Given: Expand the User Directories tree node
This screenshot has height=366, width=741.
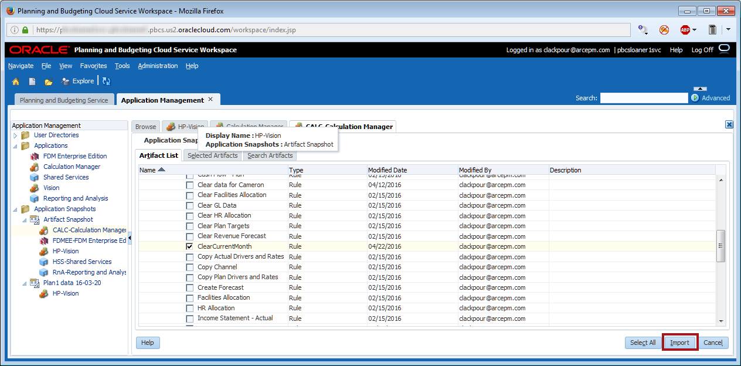Looking at the screenshot, I should [x=15, y=135].
